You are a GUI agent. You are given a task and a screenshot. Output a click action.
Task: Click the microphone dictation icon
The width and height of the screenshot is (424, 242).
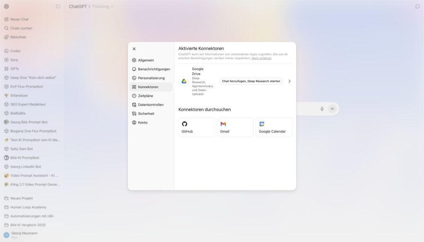[322, 109]
